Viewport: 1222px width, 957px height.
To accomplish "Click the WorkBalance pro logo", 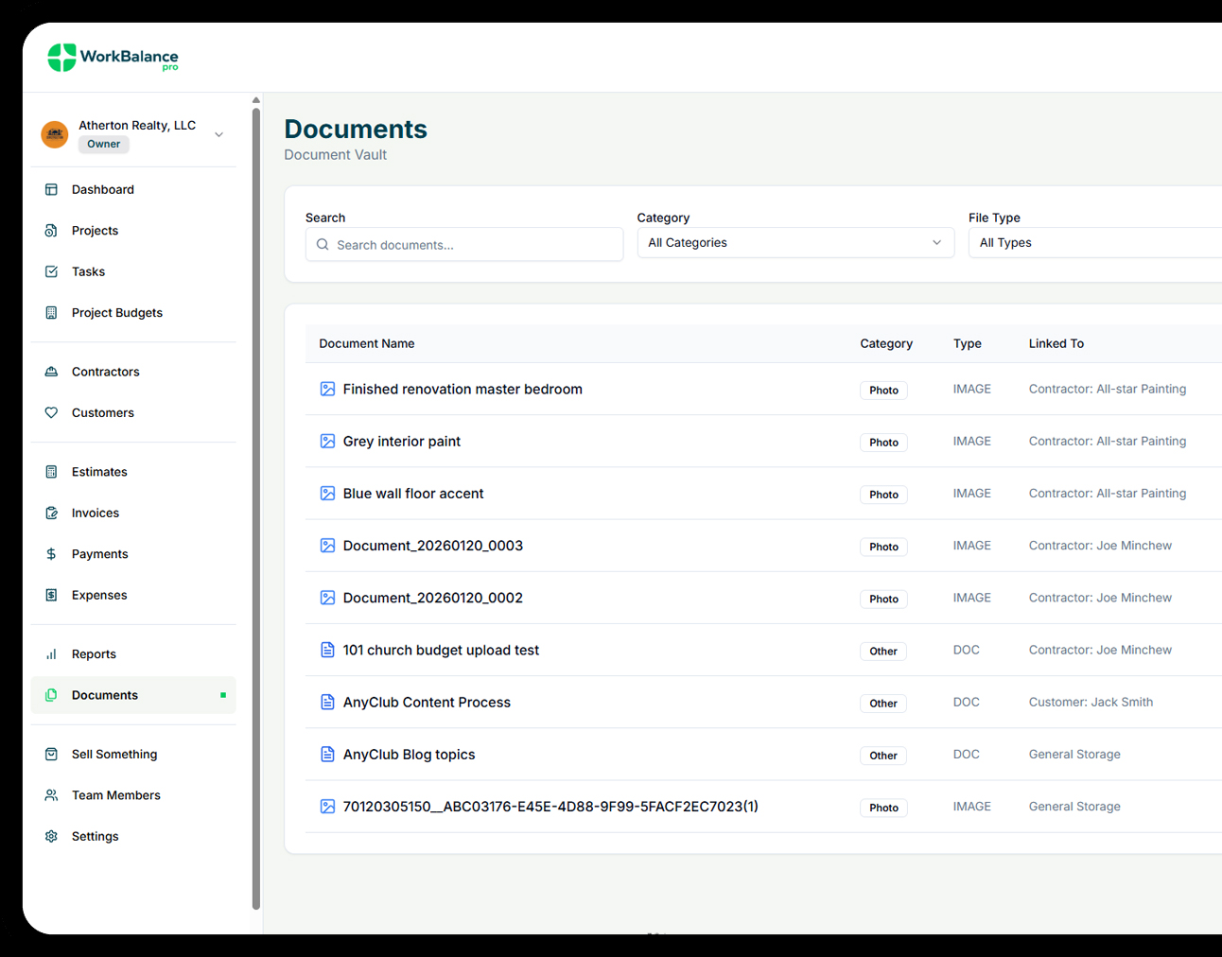I will [x=113, y=58].
